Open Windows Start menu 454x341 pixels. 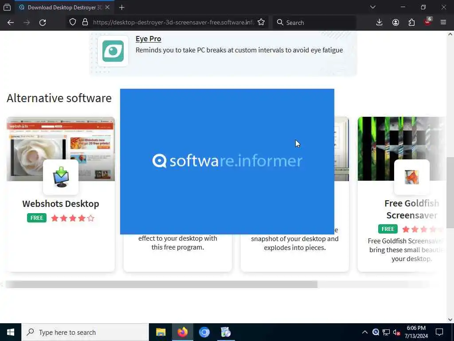11,332
